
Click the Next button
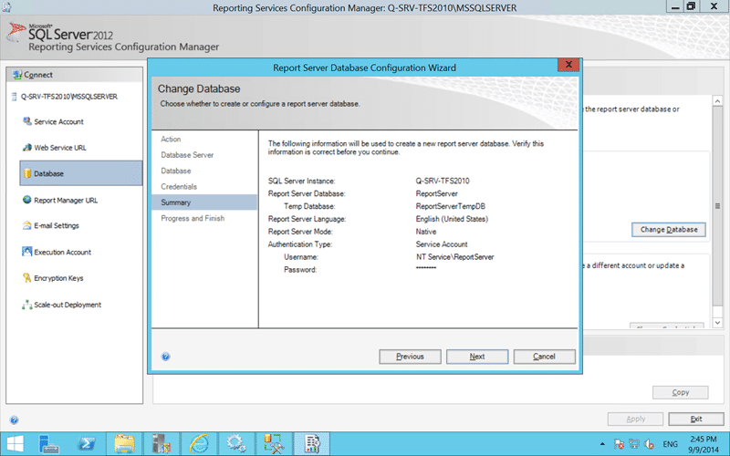(x=477, y=357)
